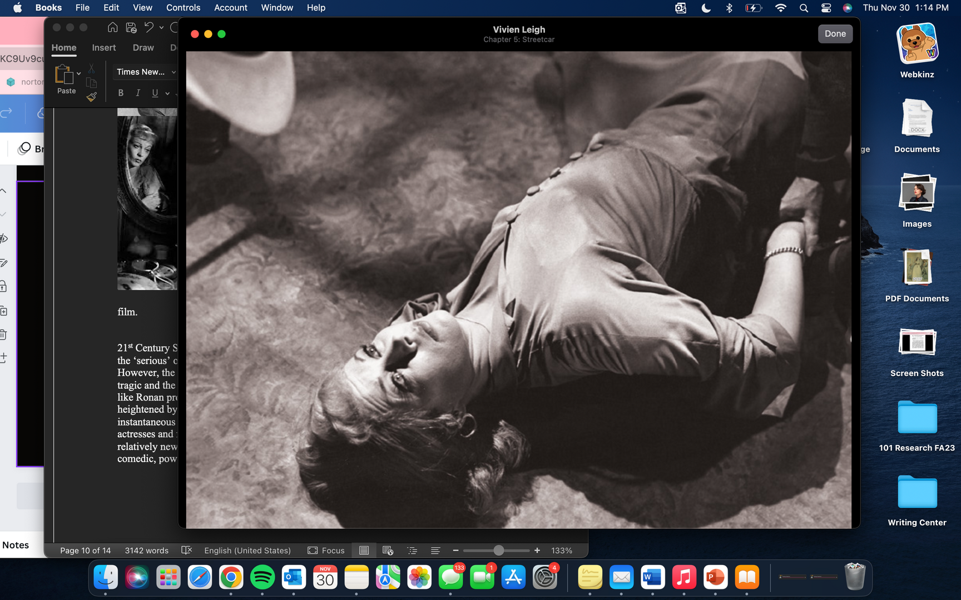
Task: Open Word's Home icon in title bar
Action: 112,28
